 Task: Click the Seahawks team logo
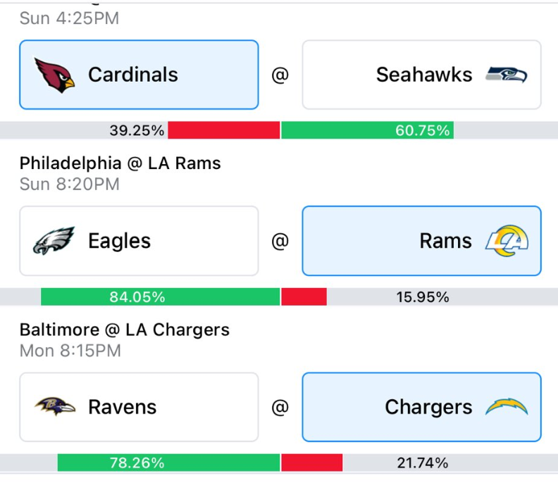point(507,75)
